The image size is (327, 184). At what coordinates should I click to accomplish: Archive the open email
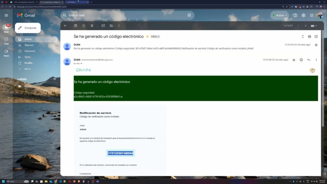point(75,26)
